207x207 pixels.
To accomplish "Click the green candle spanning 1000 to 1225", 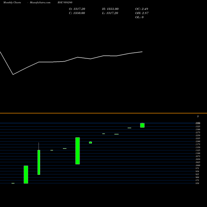I will coord(77,151).
